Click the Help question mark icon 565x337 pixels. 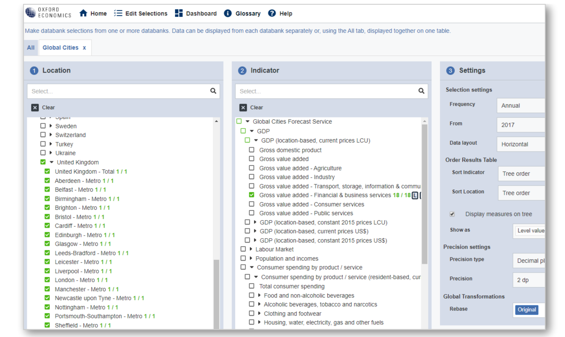click(272, 13)
